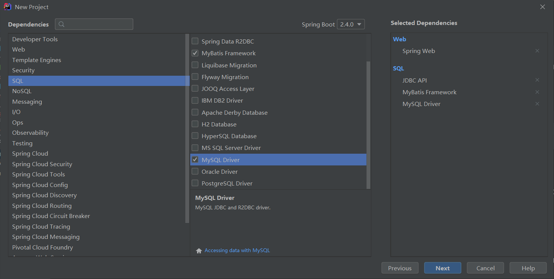Image resolution: width=554 pixels, height=279 pixels.
Task: Open Spring Boot version dropdown
Action: point(351,24)
